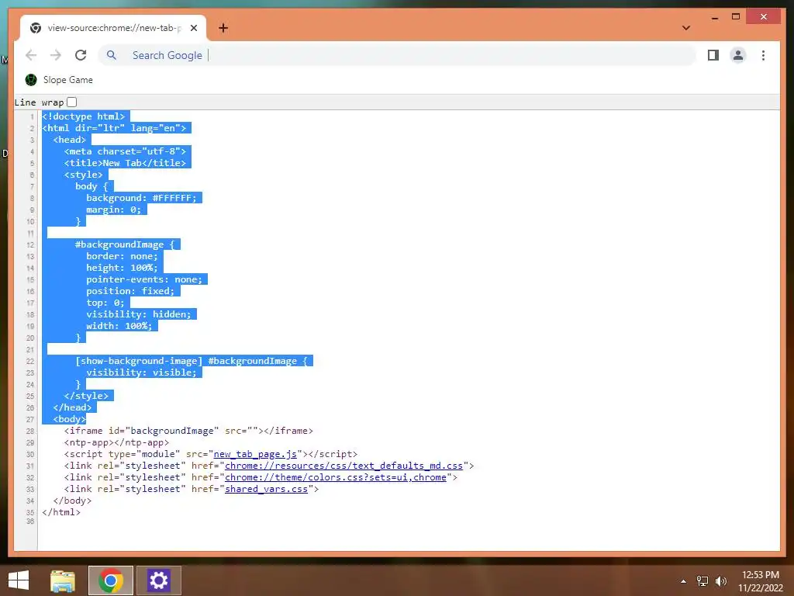Click the Chrome icon in the taskbar
Screen dimensions: 794x596
pos(111,580)
